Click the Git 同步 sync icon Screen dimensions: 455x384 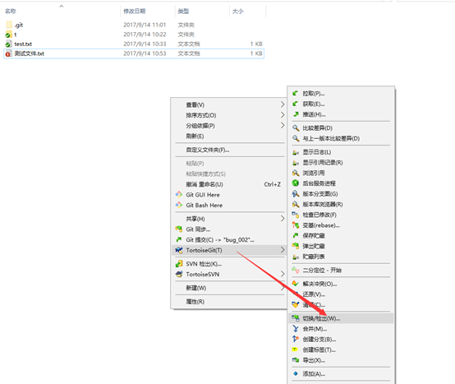(179, 229)
